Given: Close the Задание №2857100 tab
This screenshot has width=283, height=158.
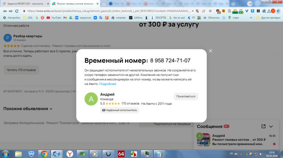Looking at the screenshot, I should point(48,4).
